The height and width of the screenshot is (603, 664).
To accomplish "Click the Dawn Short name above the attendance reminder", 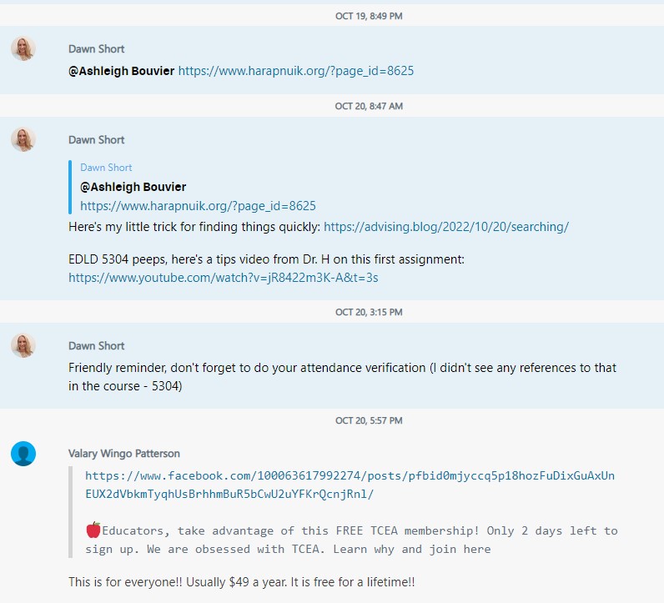I will click(x=96, y=345).
